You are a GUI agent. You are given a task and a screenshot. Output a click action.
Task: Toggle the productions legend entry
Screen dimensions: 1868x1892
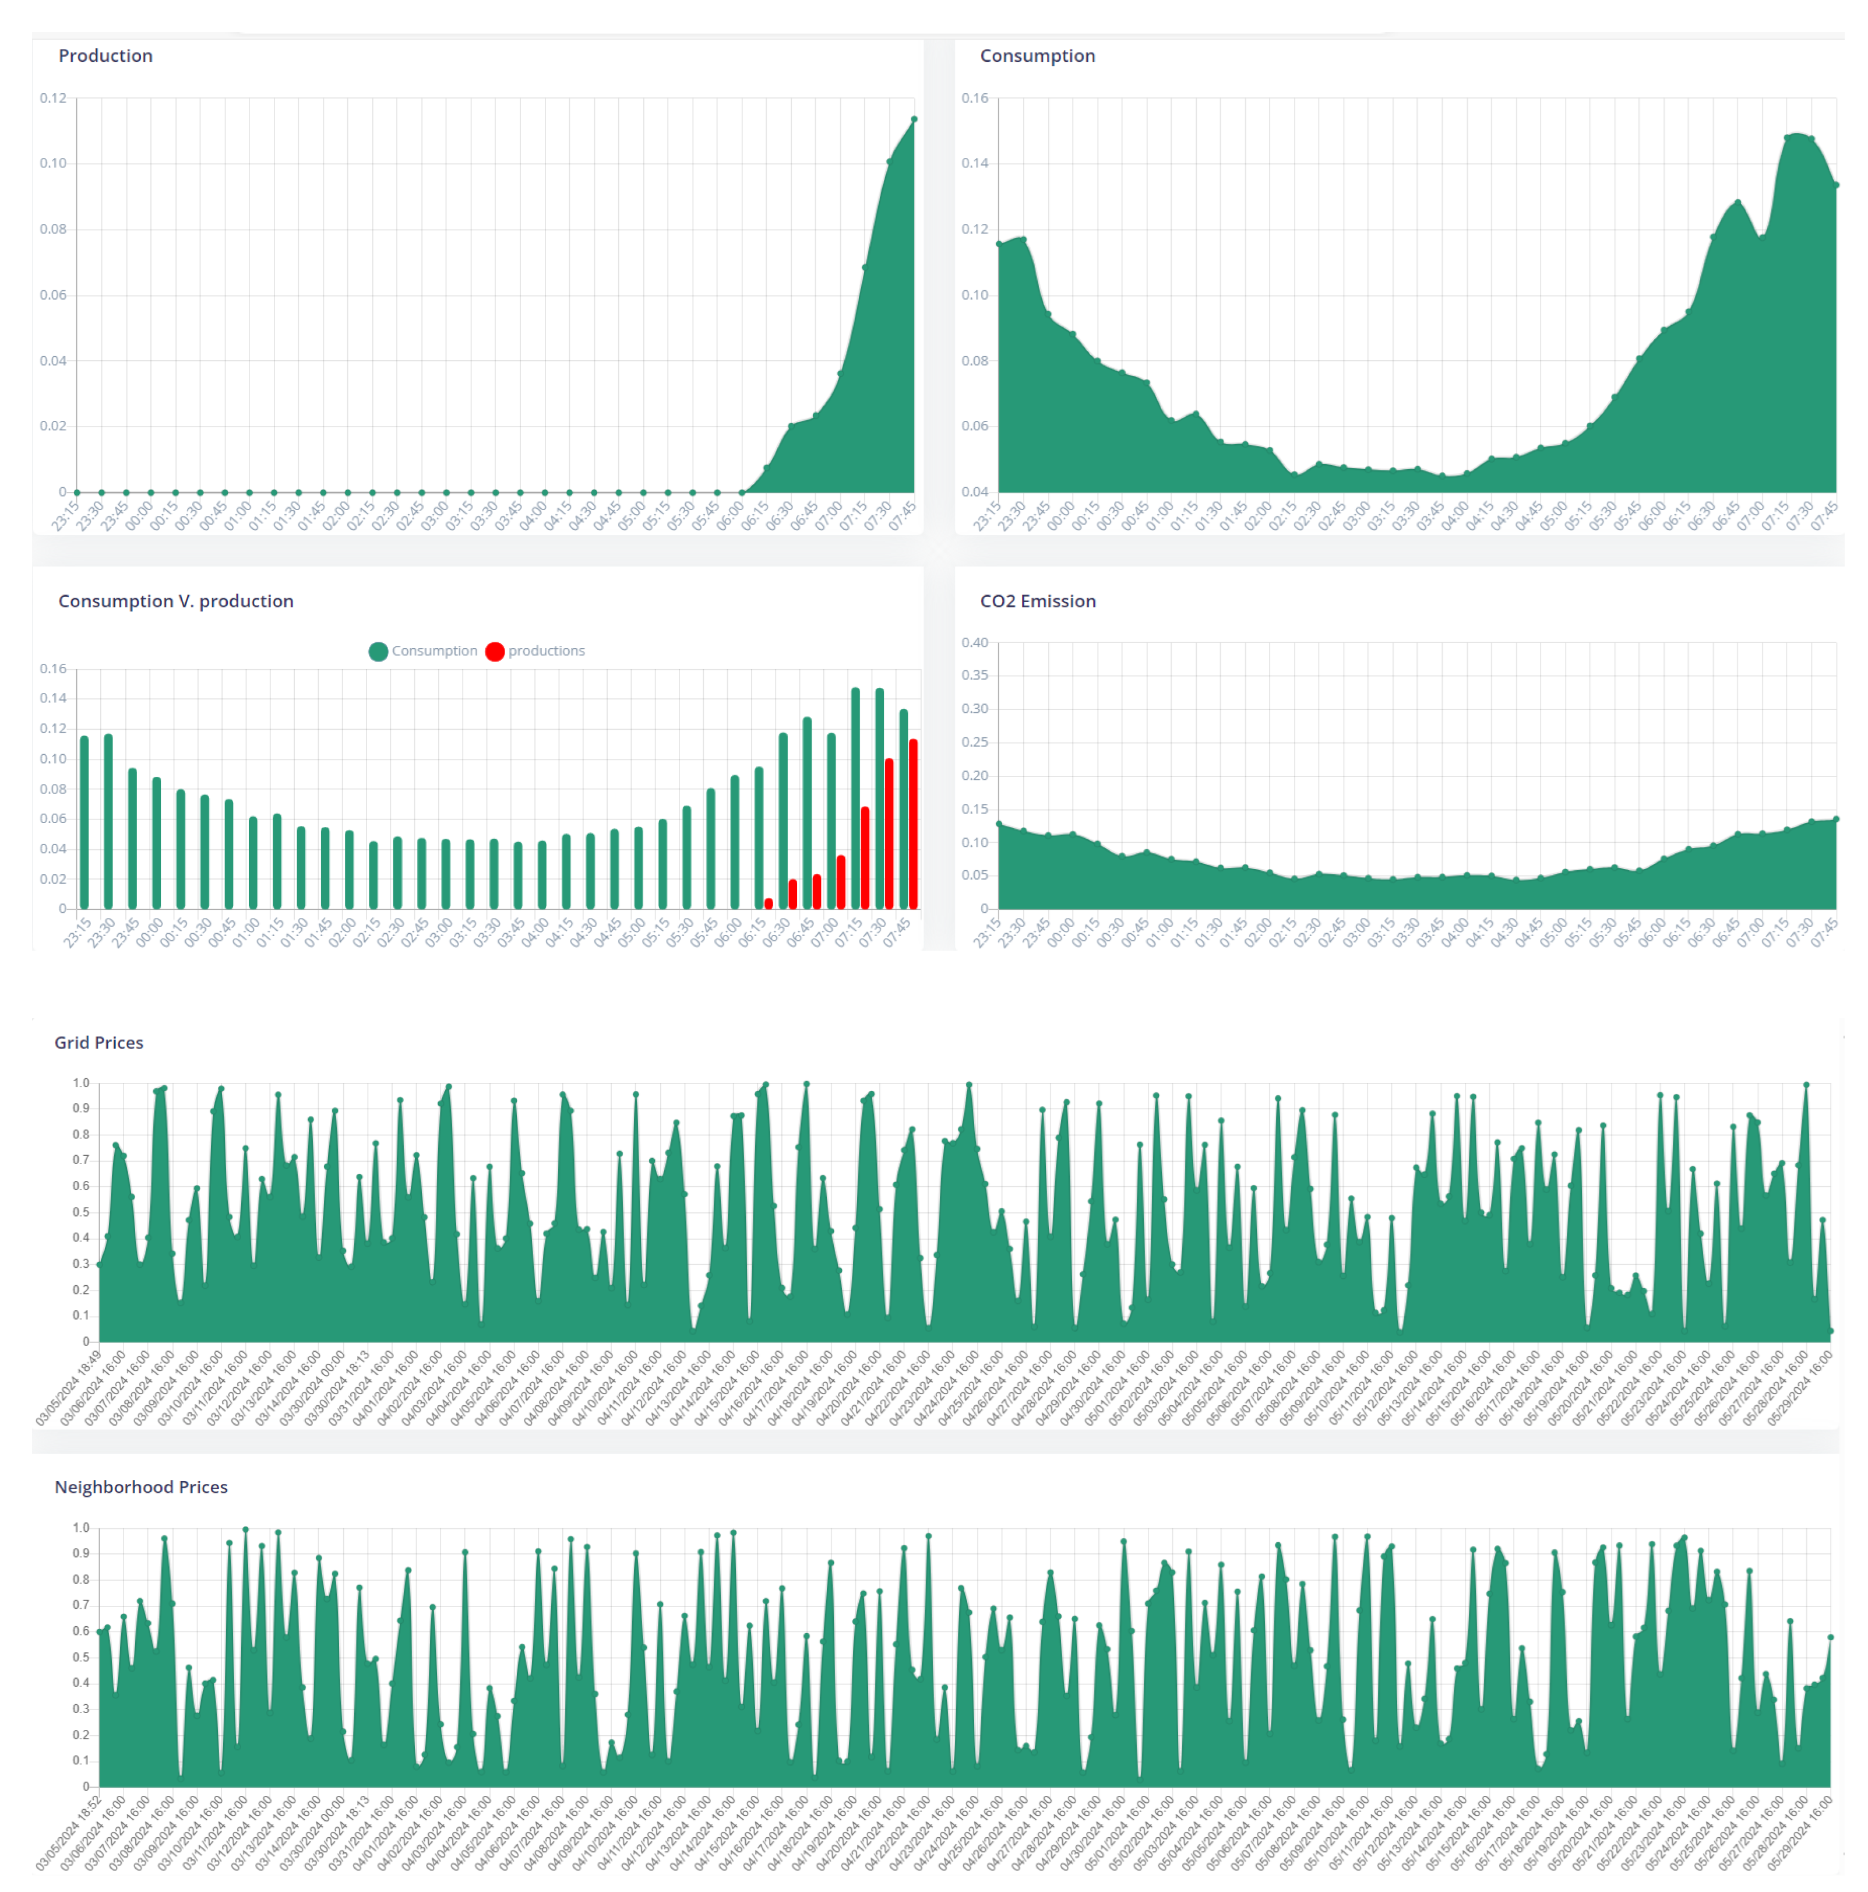534,651
